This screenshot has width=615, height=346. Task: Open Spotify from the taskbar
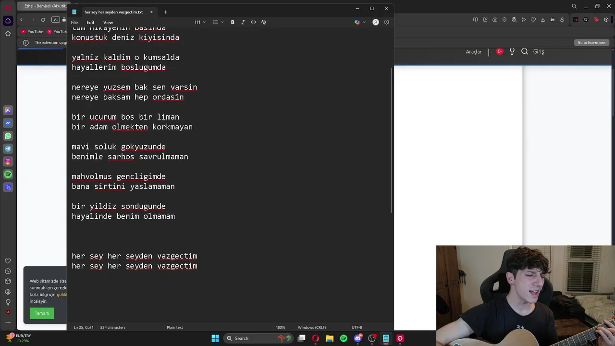coord(344,338)
